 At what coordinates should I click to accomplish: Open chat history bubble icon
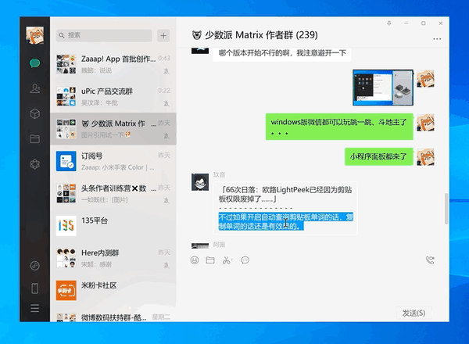(245, 260)
